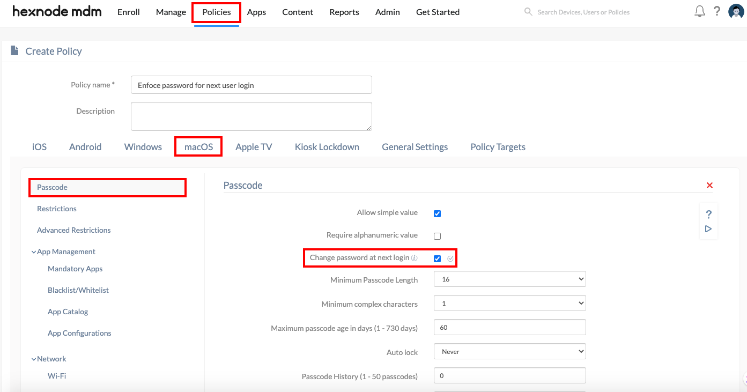Switch to the Android tab

click(85, 147)
